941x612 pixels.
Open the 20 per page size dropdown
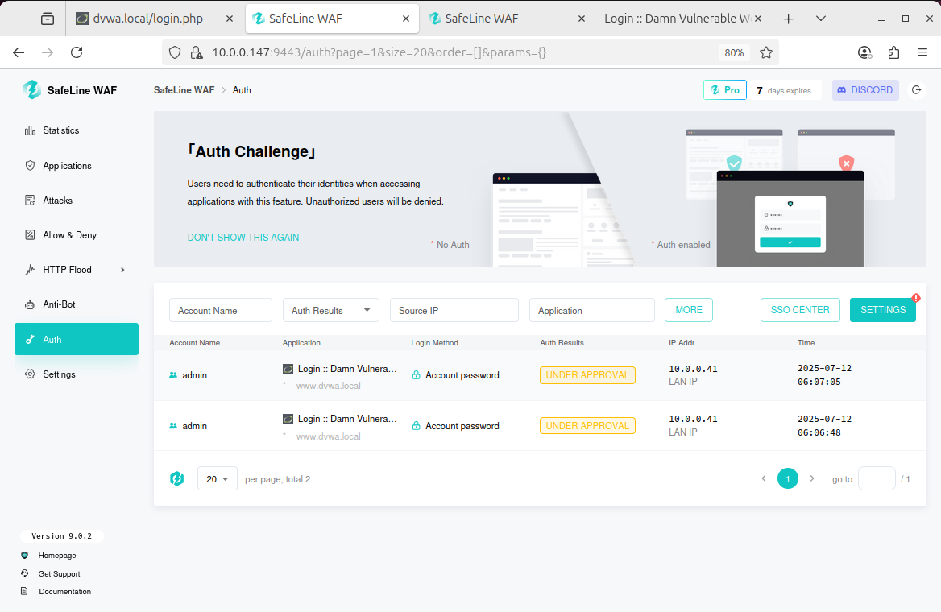pos(218,479)
